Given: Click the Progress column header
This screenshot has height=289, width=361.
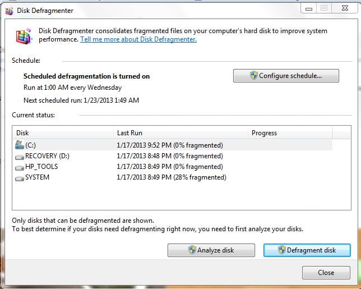Looking at the screenshot, I should click(x=290, y=133).
